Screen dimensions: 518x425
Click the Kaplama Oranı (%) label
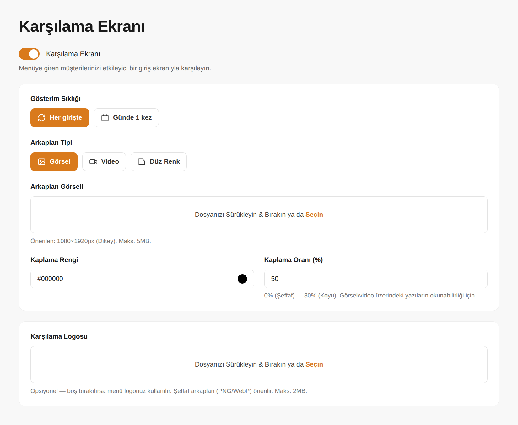tap(294, 260)
